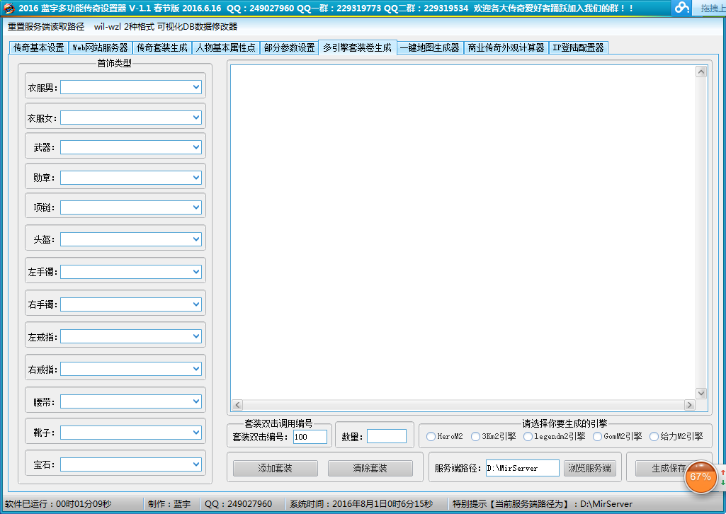This screenshot has height=514, width=726.
Task: Open the 商业传奇外观计算器 tab
Action: pyautogui.click(x=506, y=47)
